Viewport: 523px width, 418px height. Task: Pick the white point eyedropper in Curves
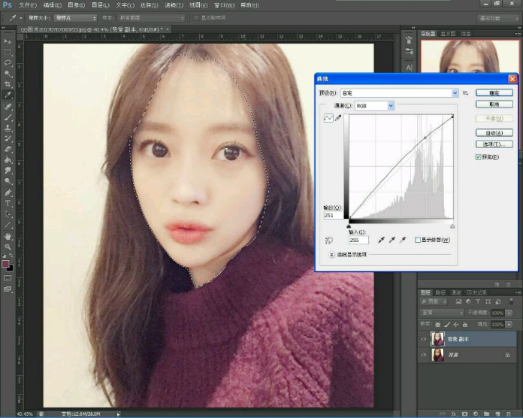coord(404,240)
